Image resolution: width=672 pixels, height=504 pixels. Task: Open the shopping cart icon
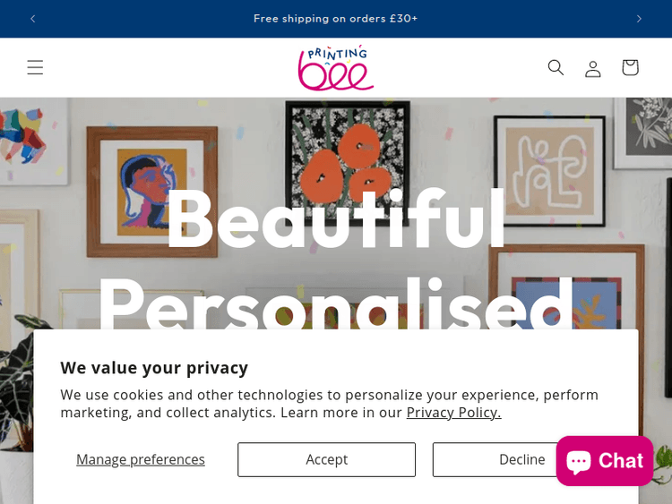(630, 67)
